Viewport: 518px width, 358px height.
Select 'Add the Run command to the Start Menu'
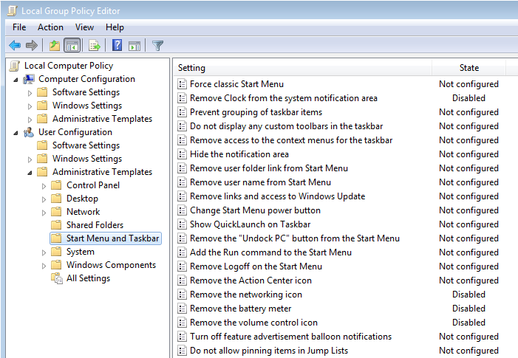click(270, 252)
